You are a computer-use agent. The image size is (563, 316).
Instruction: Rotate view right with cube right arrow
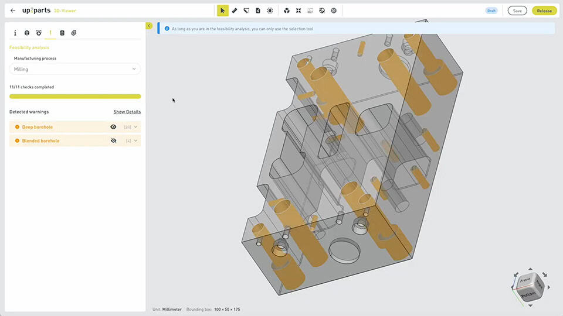549,287
